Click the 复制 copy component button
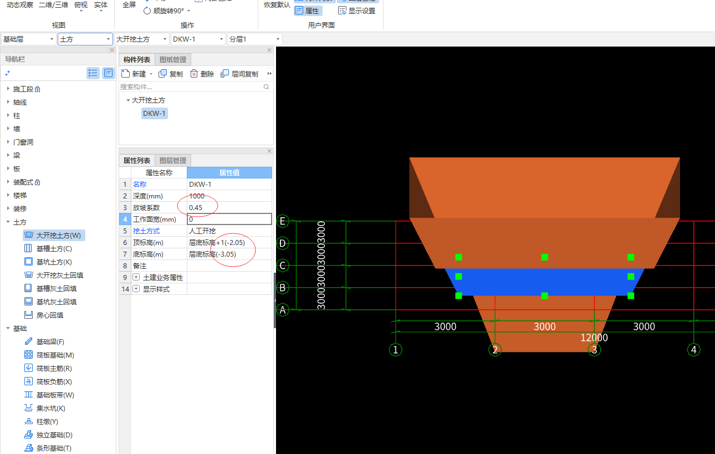This screenshot has width=715, height=454. [170, 74]
